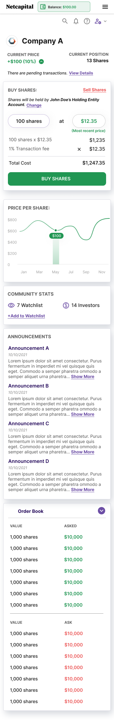This screenshot has height=723, width=114.
Task: Click the search magnifier icon
Action: pyautogui.click(x=65, y=21)
